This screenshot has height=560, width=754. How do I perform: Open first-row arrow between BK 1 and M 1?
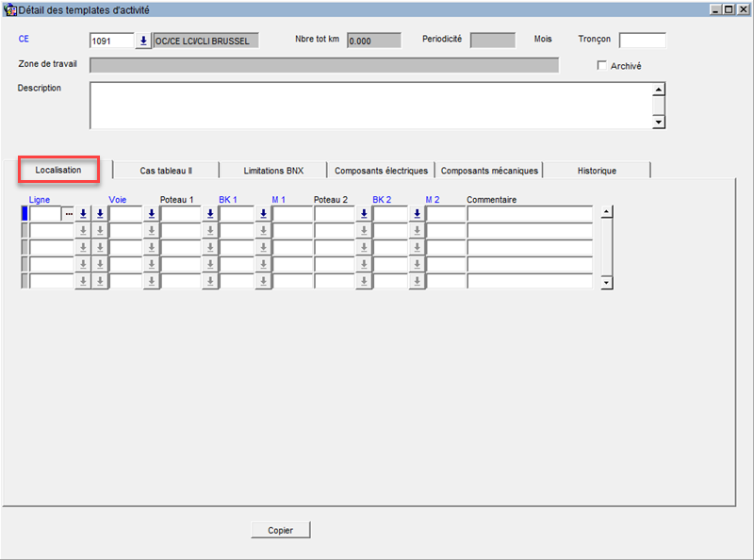pos(264,214)
